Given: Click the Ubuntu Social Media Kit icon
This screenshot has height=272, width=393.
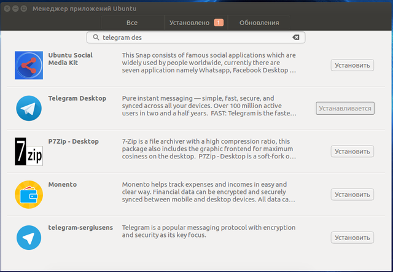Looking at the screenshot, I should tap(28, 65).
